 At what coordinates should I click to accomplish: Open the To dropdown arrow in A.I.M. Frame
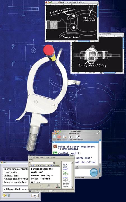[54, 163]
